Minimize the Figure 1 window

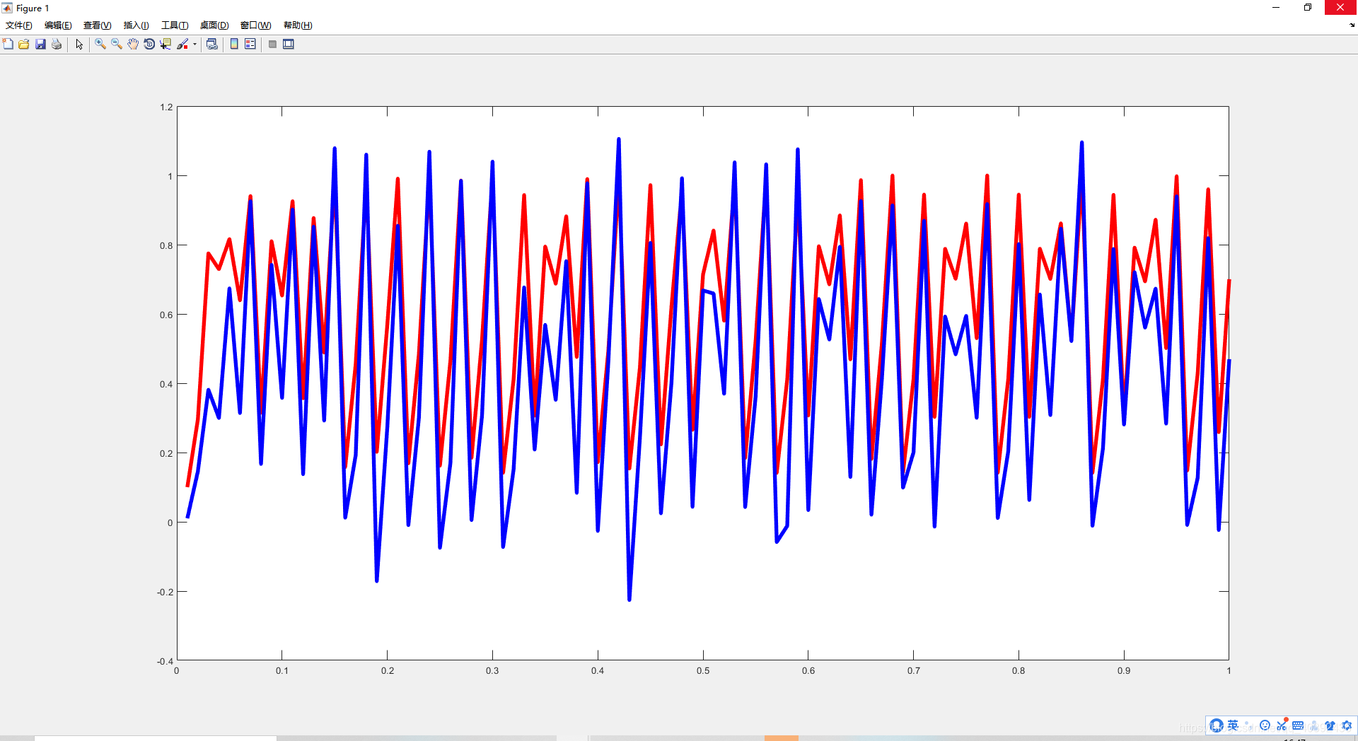tap(1276, 8)
